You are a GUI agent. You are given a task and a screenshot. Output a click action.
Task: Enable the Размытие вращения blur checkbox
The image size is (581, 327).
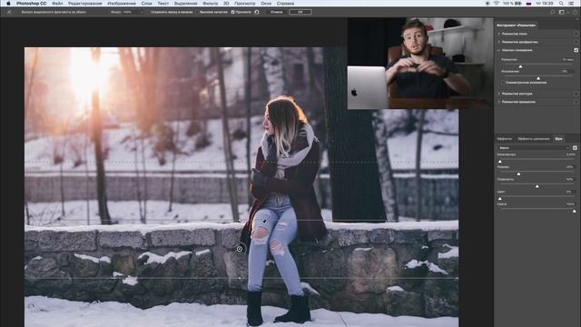[x=576, y=102]
